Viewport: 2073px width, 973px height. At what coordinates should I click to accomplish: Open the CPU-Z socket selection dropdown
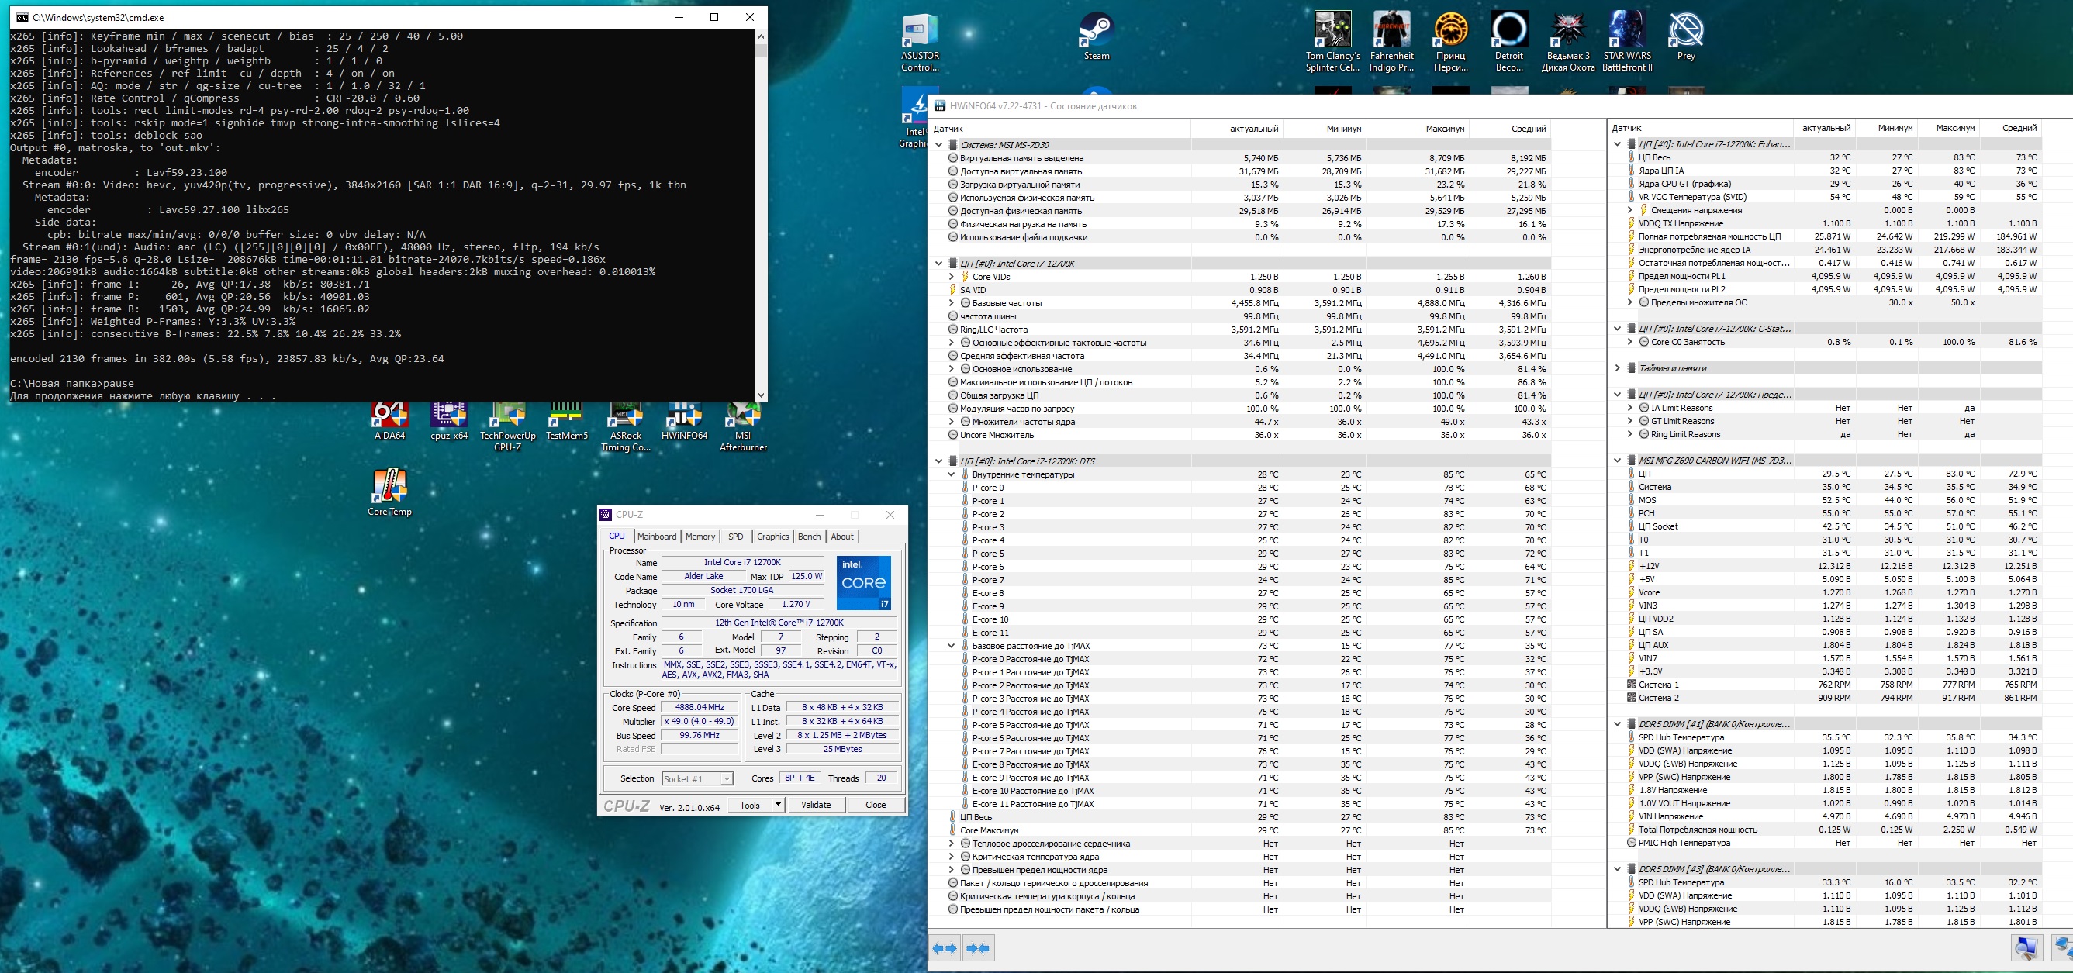726,779
